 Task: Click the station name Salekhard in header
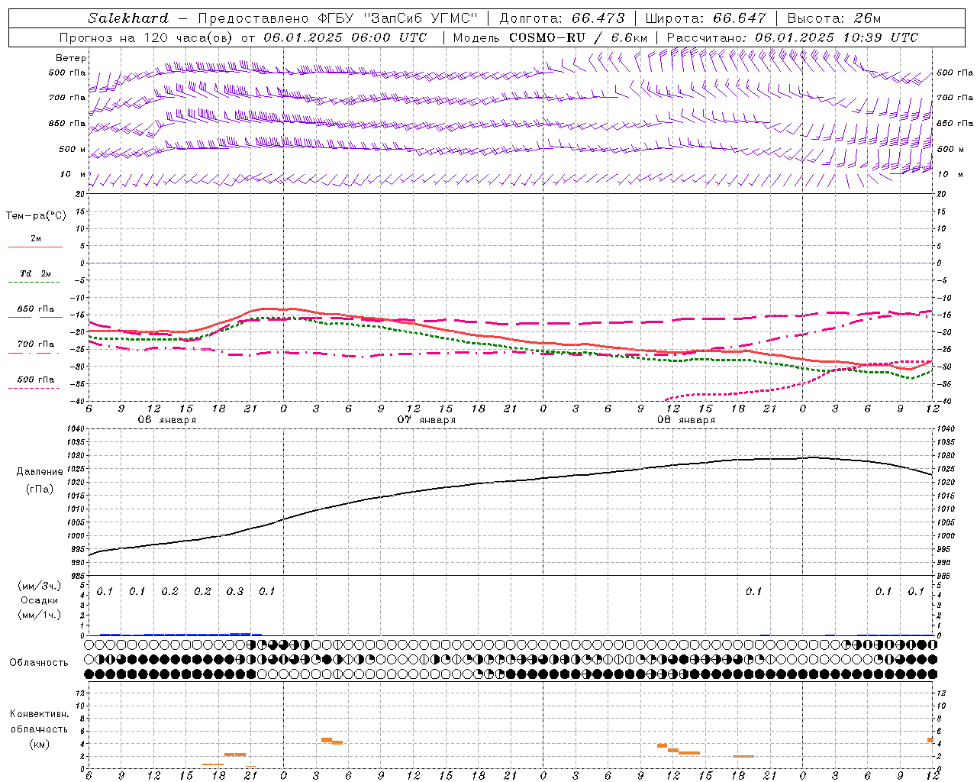pyautogui.click(x=128, y=18)
